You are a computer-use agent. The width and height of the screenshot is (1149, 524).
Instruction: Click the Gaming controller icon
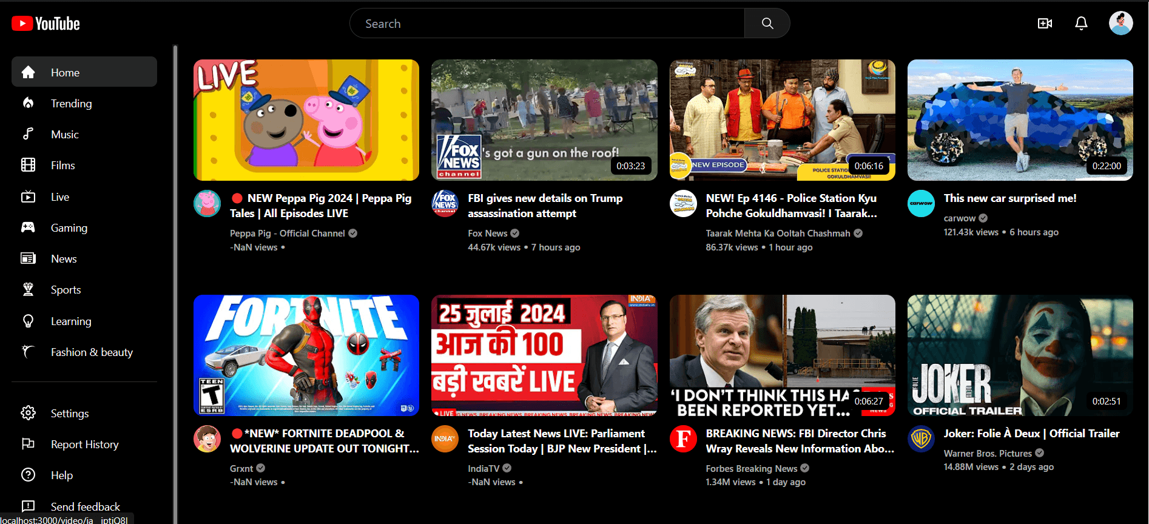click(x=28, y=227)
